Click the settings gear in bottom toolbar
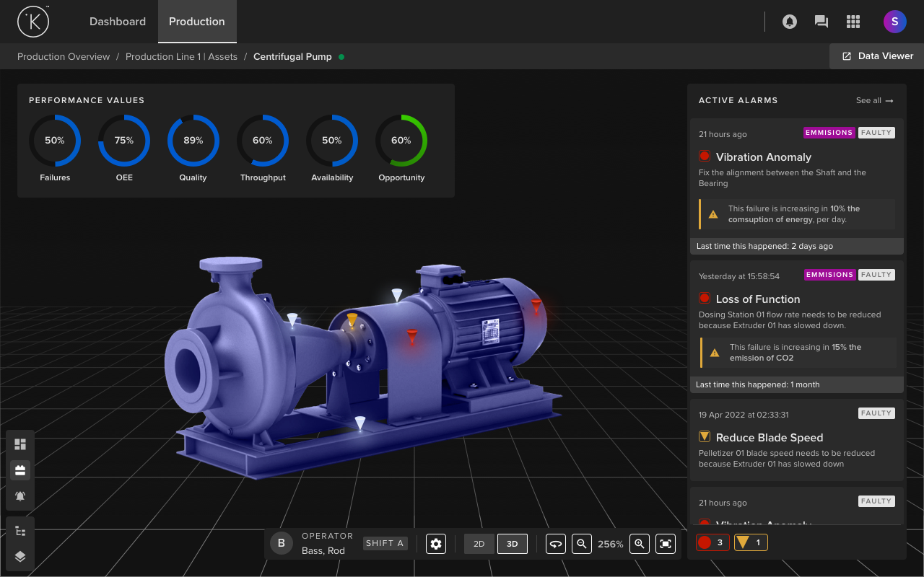Viewport: 924px width, 577px height. (436, 544)
